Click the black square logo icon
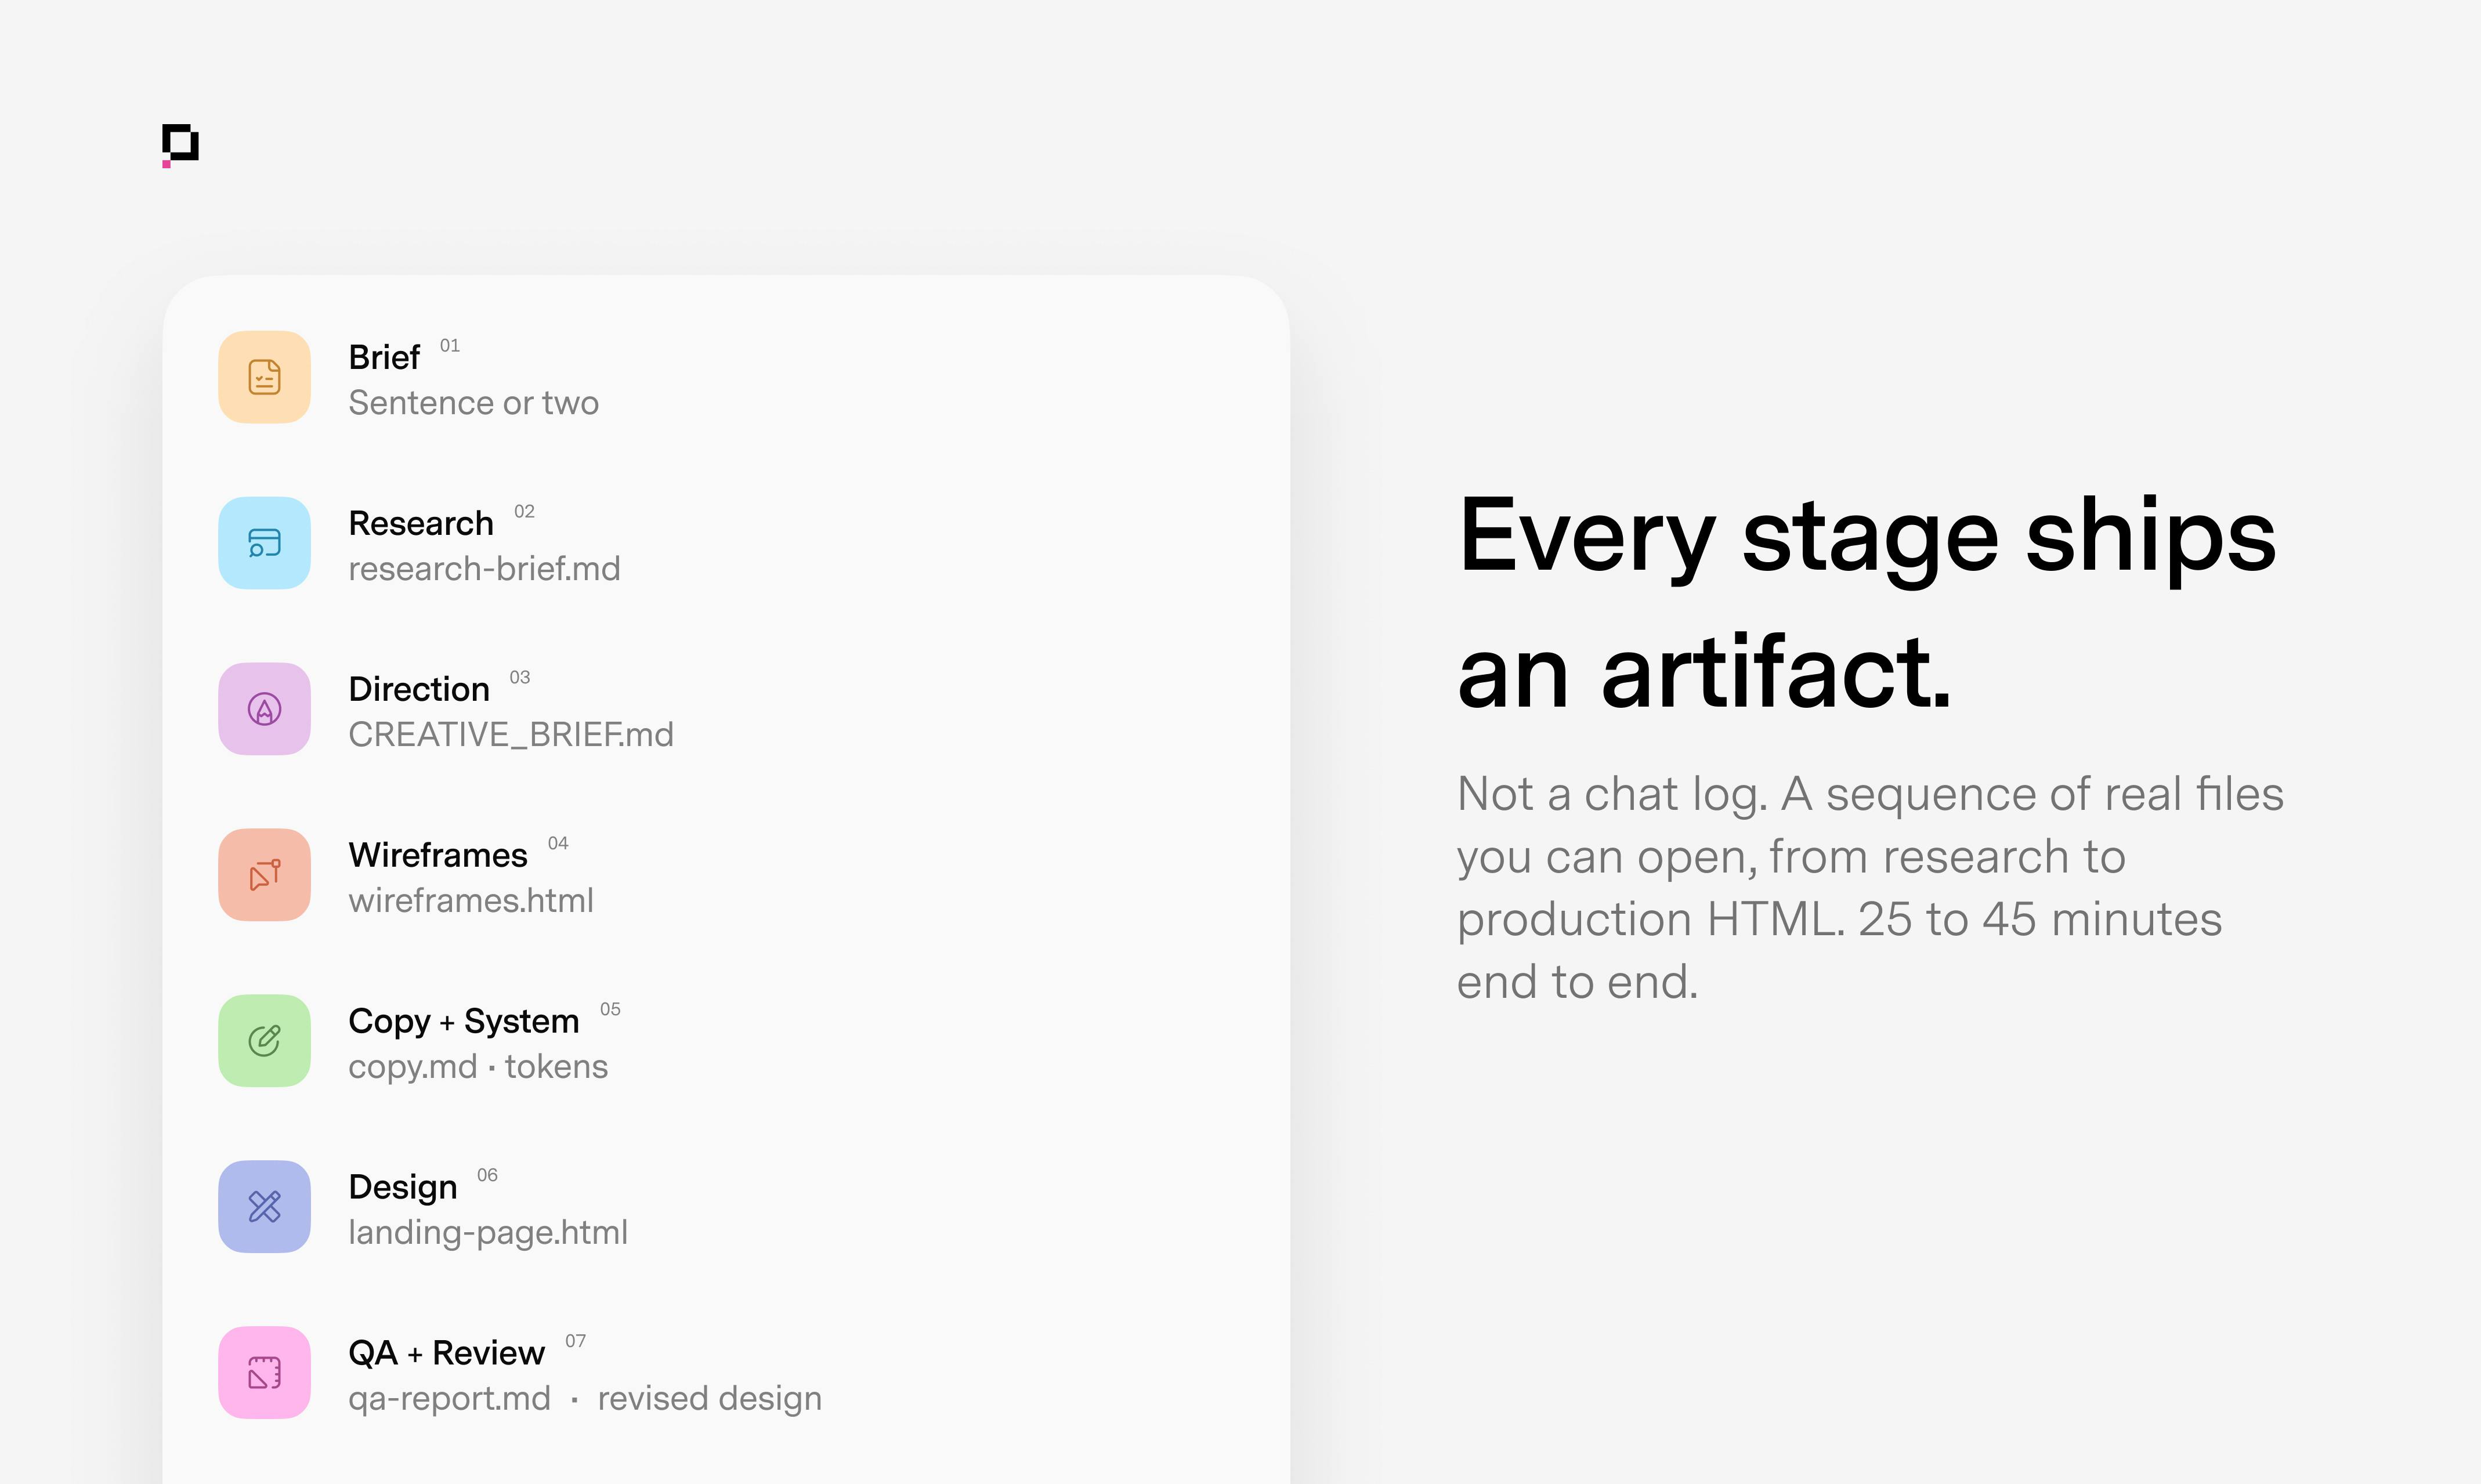Screen dimensions: 2481x1484 pyautogui.click(x=180, y=145)
